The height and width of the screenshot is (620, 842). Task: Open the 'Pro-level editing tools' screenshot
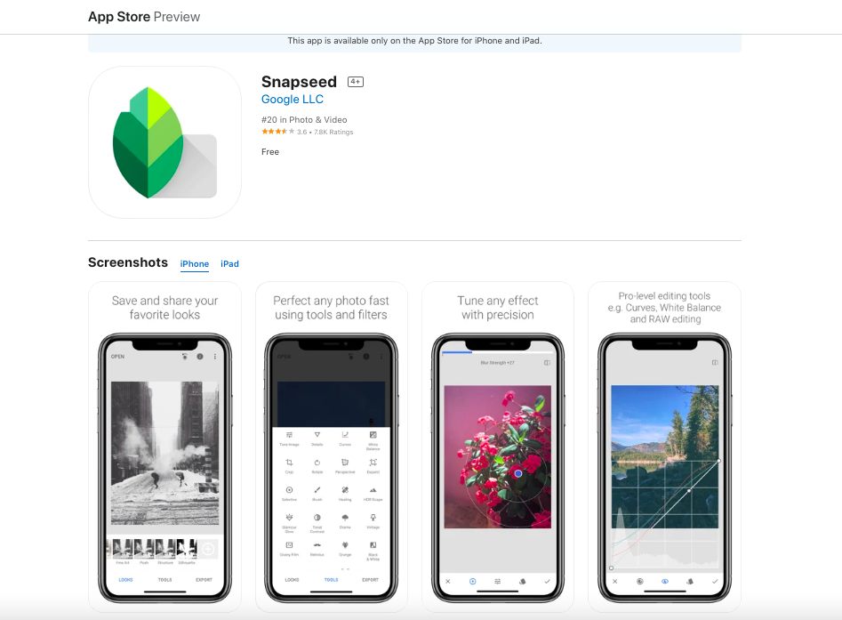[665, 447]
